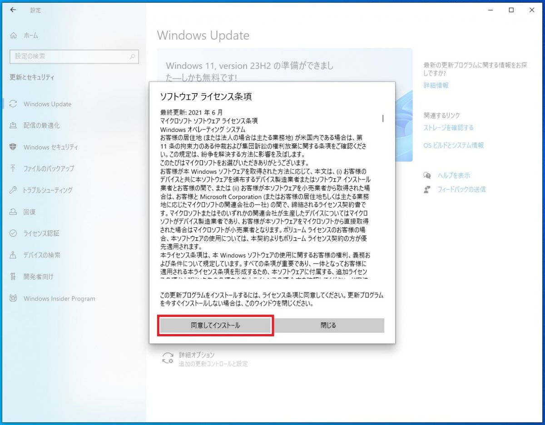Viewport: 545px width, 425px height.
Task: Click フィードバックの送信 link
Action: coord(461,189)
